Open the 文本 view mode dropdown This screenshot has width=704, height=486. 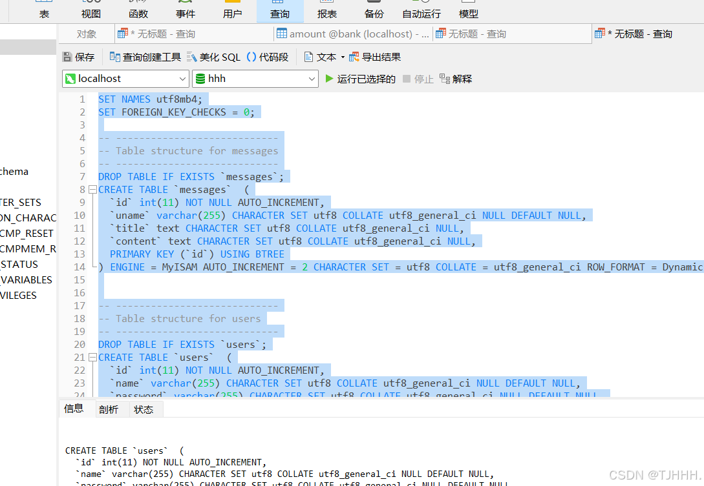click(342, 56)
